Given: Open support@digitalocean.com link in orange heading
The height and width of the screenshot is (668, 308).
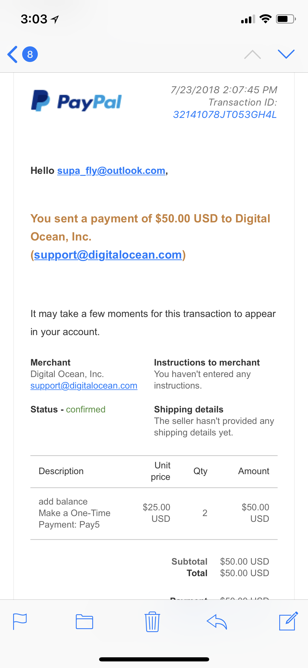Looking at the screenshot, I should [x=108, y=255].
